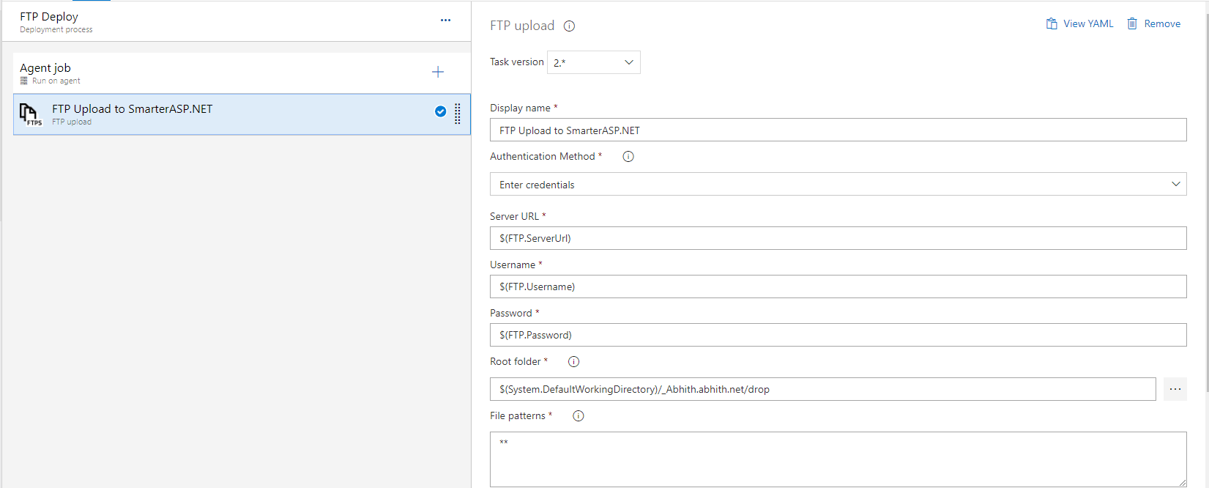
Task: Click the blue checkmark on FTP task
Action: (x=440, y=111)
